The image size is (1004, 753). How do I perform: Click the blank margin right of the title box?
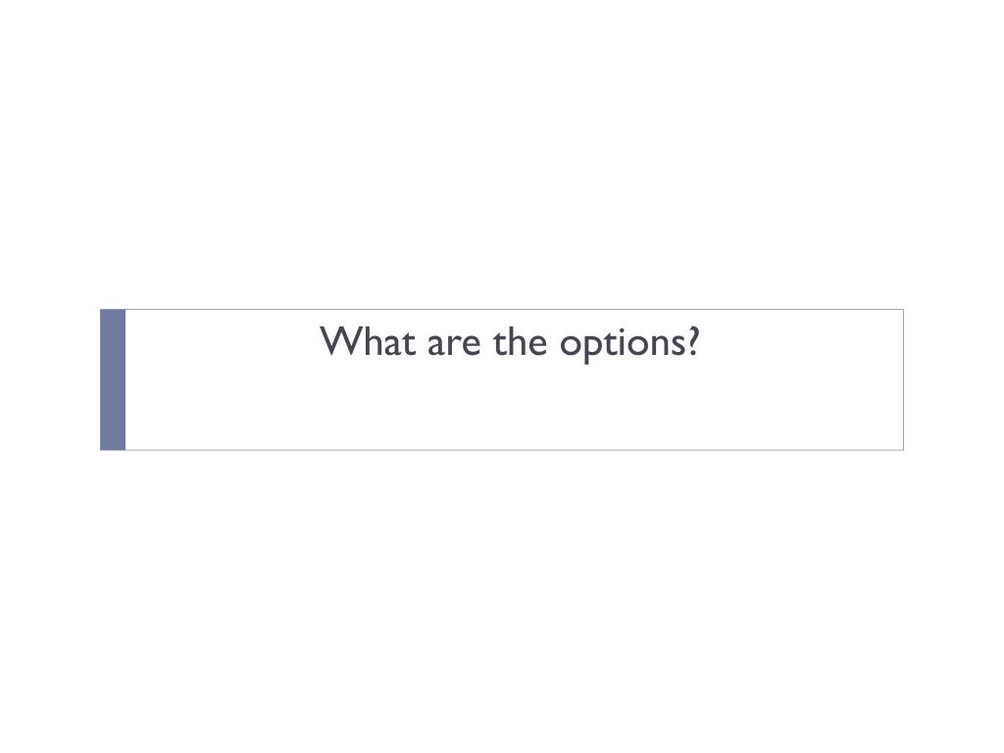[954, 379]
